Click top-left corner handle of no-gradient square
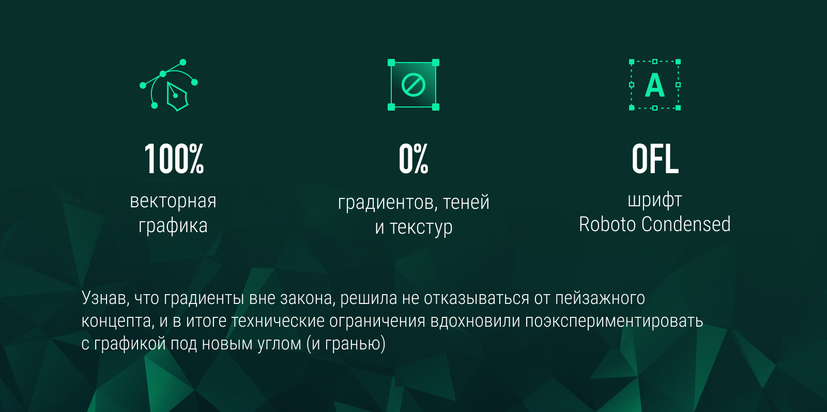The image size is (827, 412). (x=391, y=63)
